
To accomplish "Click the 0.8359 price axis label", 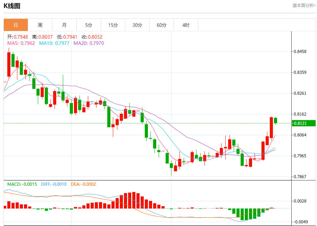I will coord(300,72).
